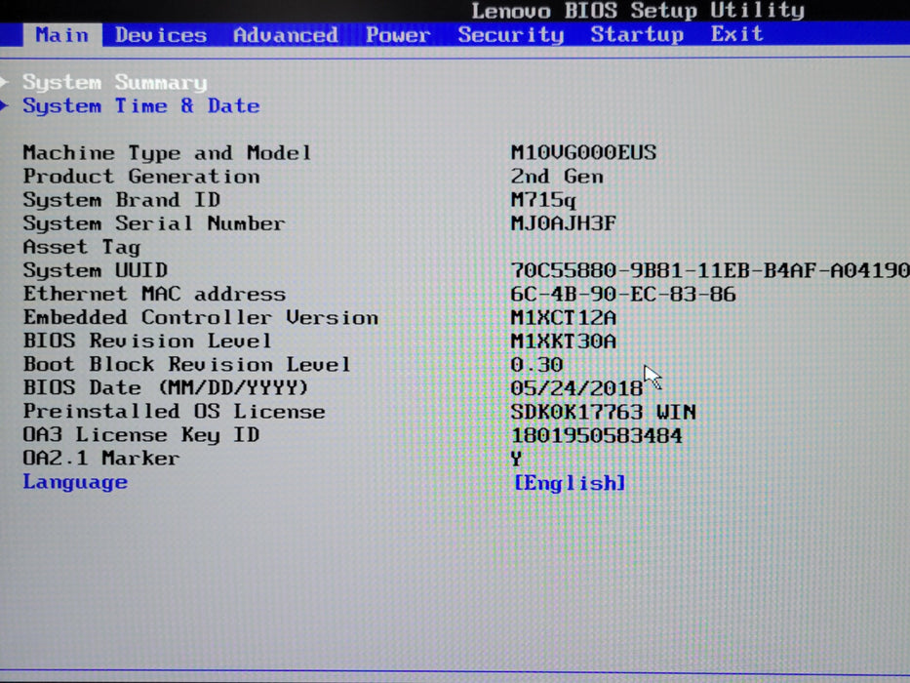Click the 'Machine Type and Model' label
This screenshot has height=683, width=910.
click(x=167, y=153)
